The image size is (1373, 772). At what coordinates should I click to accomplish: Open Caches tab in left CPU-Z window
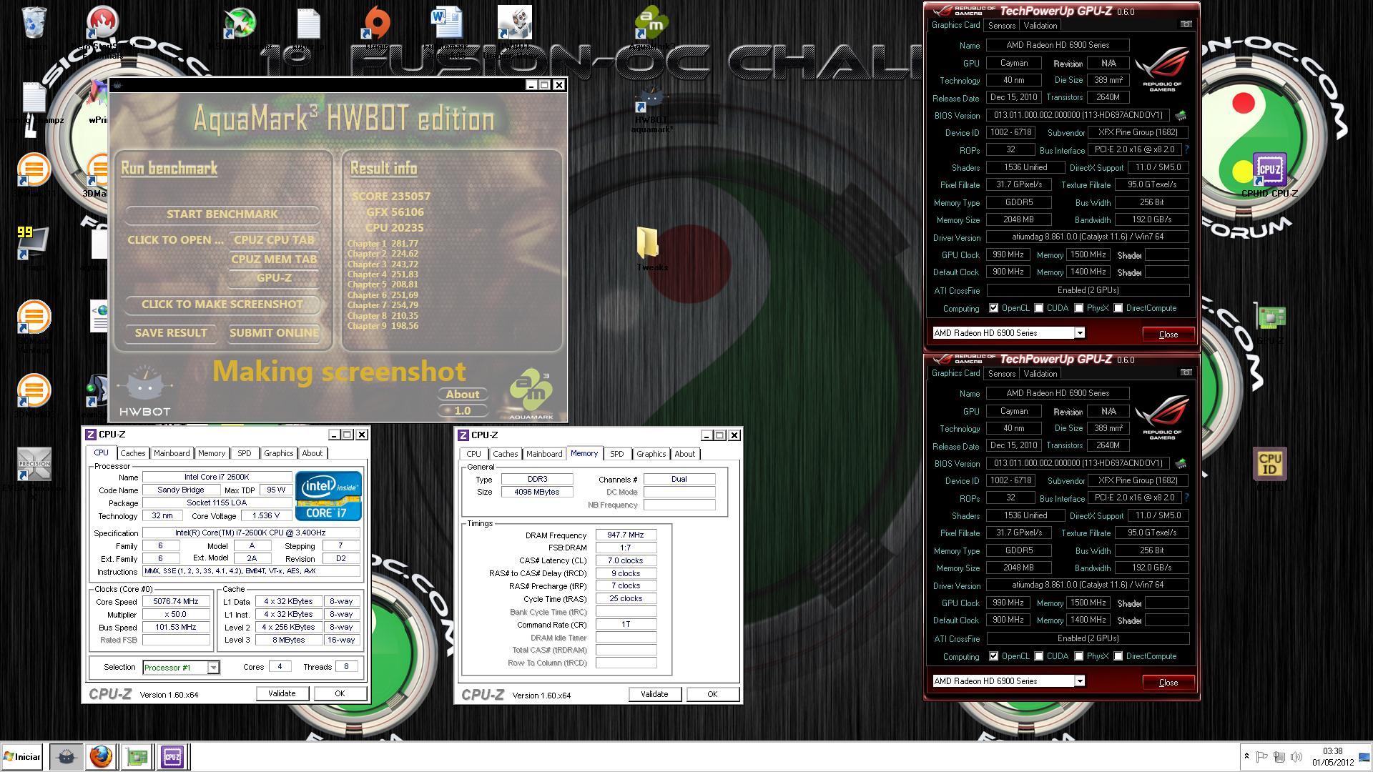tap(132, 453)
